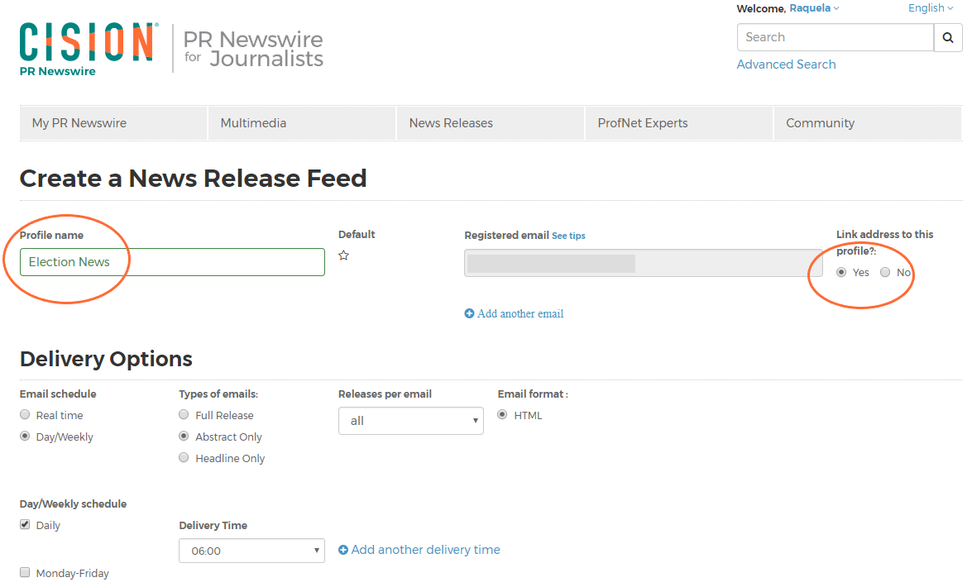Mark profile as default with star
Image resolution: width=972 pixels, height=587 pixels.
tap(343, 255)
